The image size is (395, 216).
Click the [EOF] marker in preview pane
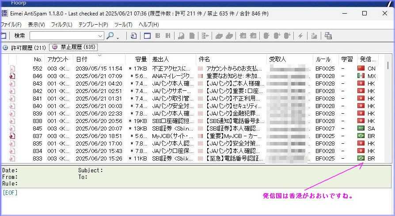coord(10,193)
